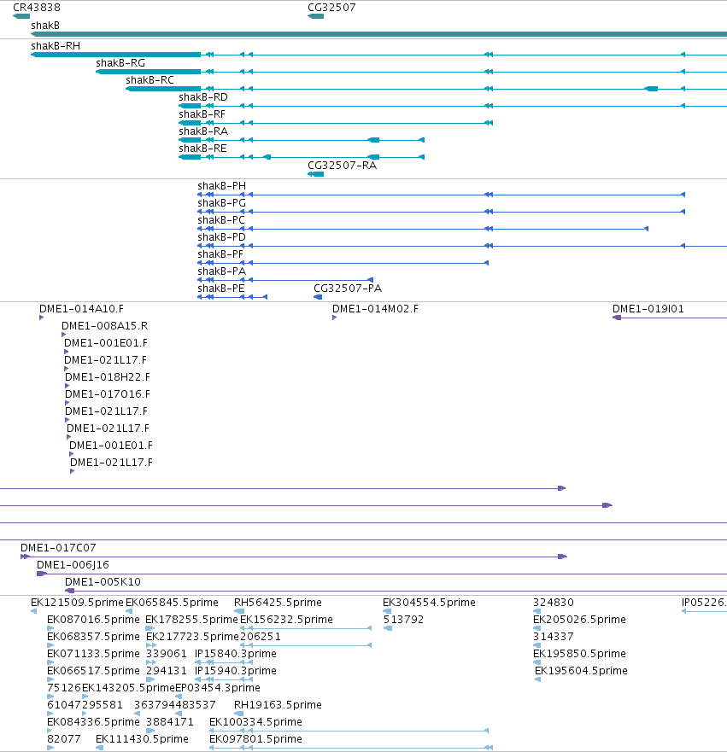
Task: Click the EK087016.5prime EST label
Action: click(94, 620)
